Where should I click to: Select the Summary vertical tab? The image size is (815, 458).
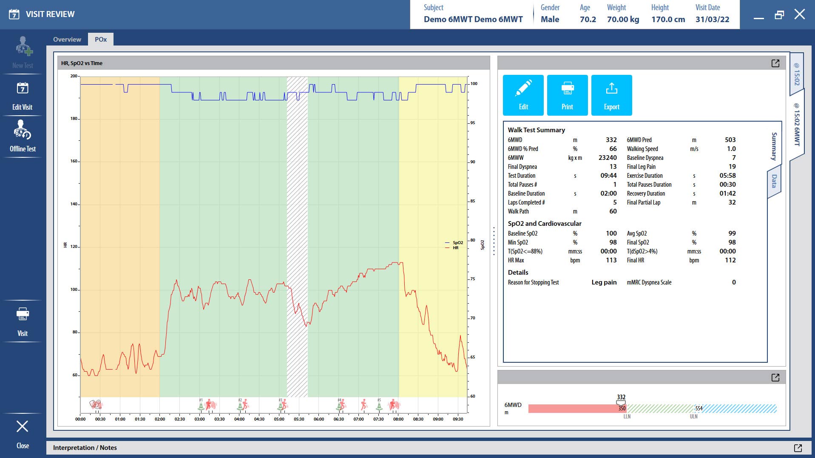(774, 146)
